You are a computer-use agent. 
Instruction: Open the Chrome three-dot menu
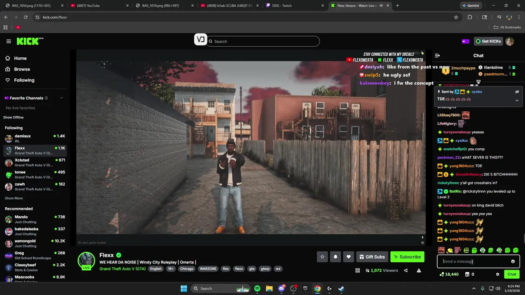click(x=519, y=17)
